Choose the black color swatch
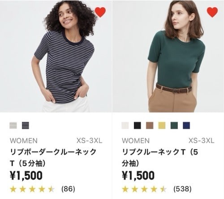This screenshot has height=199, width=224. pos(138,125)
